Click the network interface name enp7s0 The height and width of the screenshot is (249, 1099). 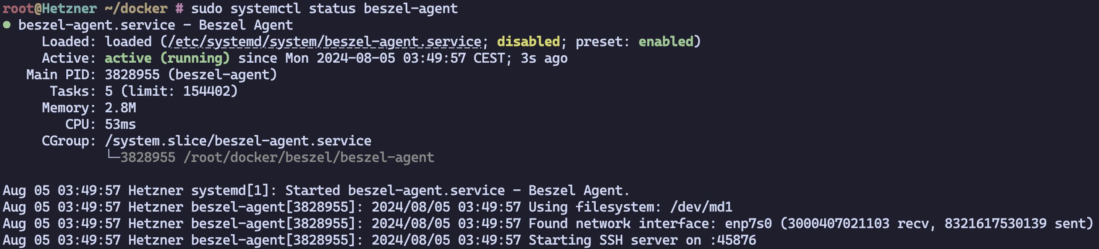(748, 224)
